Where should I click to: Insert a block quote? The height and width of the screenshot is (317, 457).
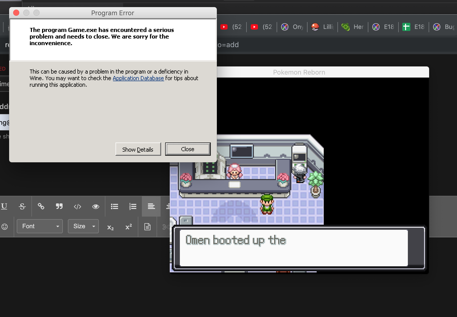(59, 206)
